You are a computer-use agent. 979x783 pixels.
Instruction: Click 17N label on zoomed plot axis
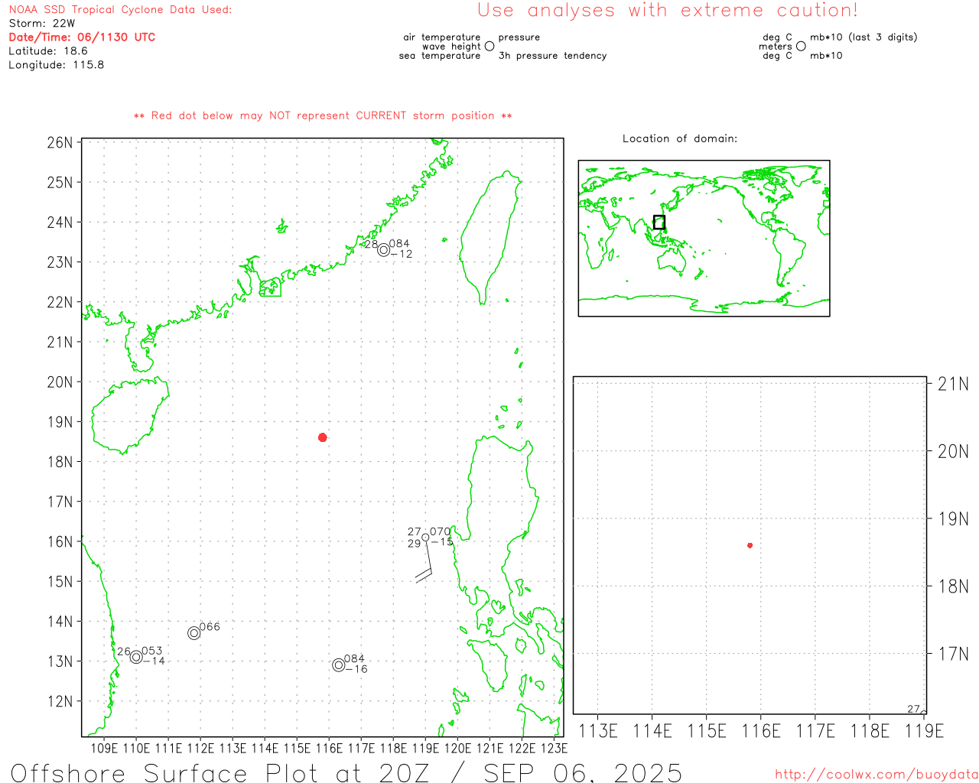953,654
